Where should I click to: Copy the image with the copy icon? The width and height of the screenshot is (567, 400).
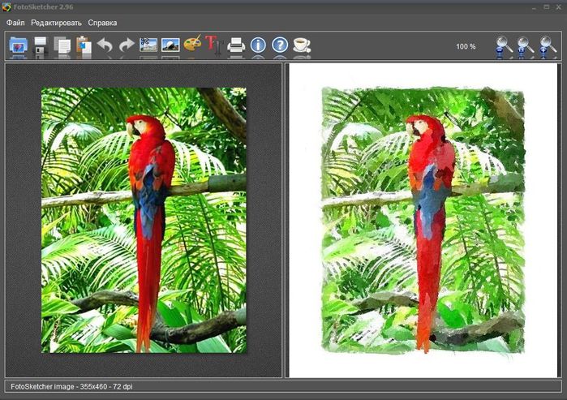62,45
